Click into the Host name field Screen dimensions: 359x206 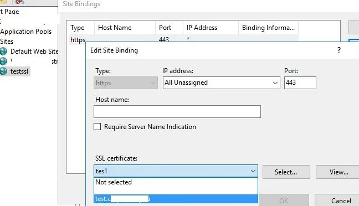pyautogui.click(x=177, y=112)
